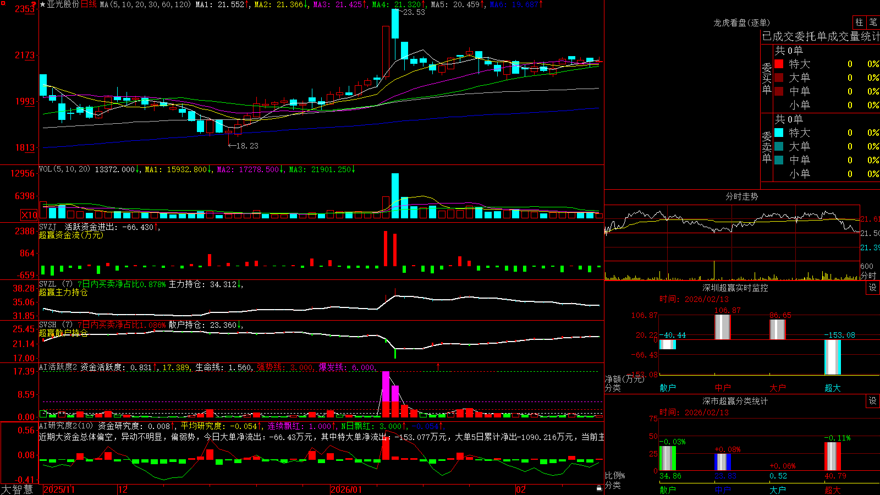Click the 主力持仓: 34.312 value

pos(203,284)
